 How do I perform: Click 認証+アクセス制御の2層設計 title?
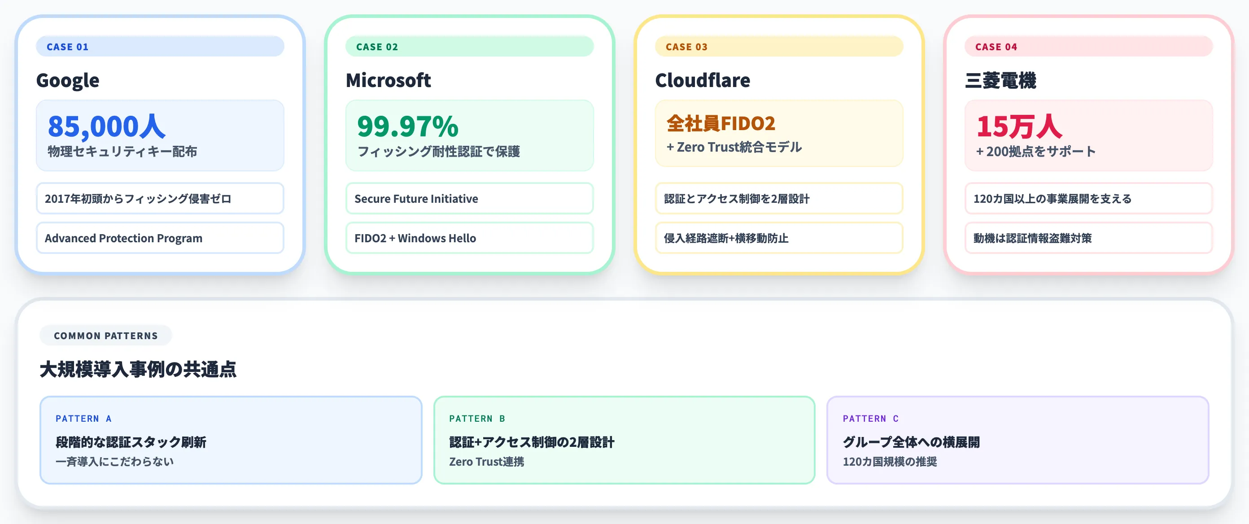(532, 442)
